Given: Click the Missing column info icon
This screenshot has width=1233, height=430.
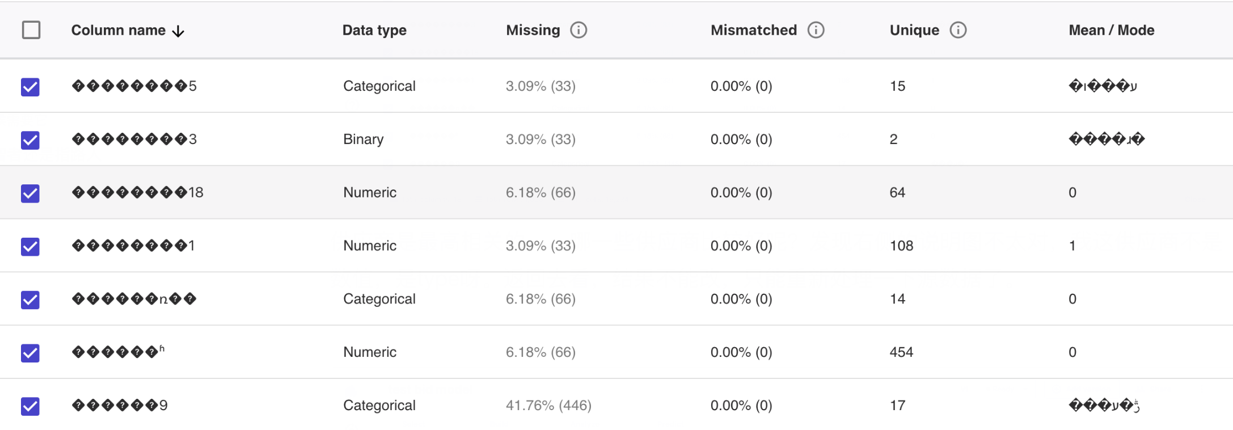Looking at the screenshot, I should tap(579, 30).
